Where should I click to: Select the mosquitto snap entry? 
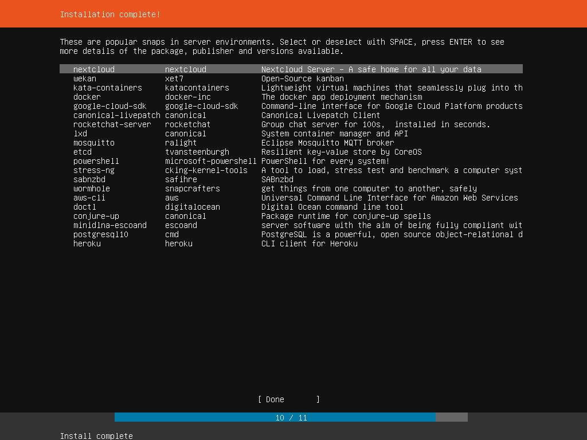pos(291,143)
